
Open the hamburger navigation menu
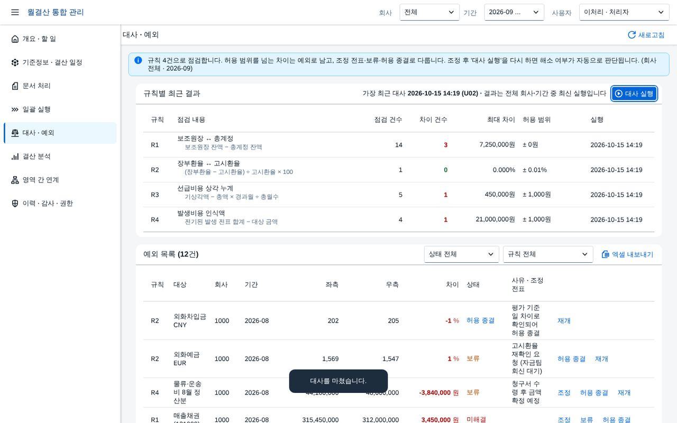15,12
